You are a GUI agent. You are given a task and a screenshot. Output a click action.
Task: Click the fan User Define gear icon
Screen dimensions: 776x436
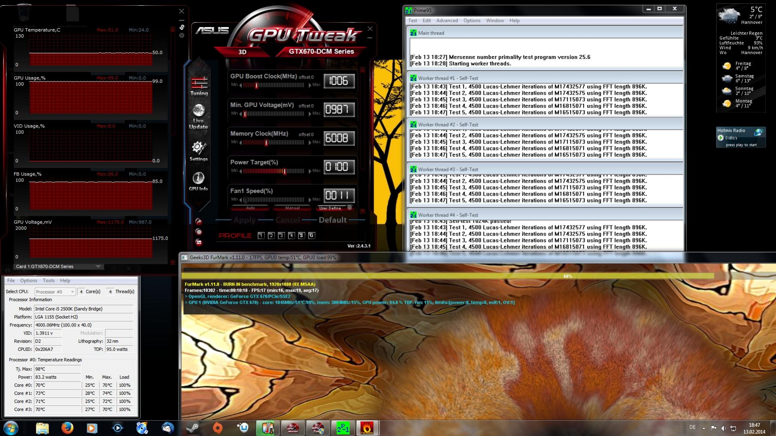coord(350,208)
